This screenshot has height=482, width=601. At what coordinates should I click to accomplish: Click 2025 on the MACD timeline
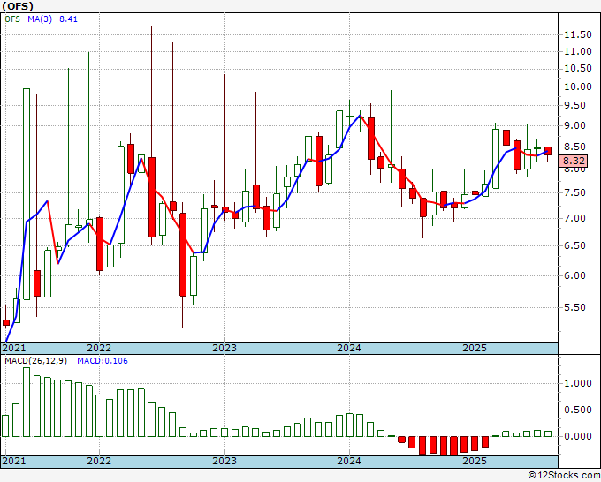[475, 461]
